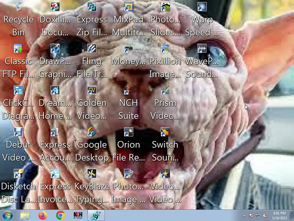Launch Google Chrome from the taskbar
The width and height of the screenshot is (294, 221).
(60, 215)
